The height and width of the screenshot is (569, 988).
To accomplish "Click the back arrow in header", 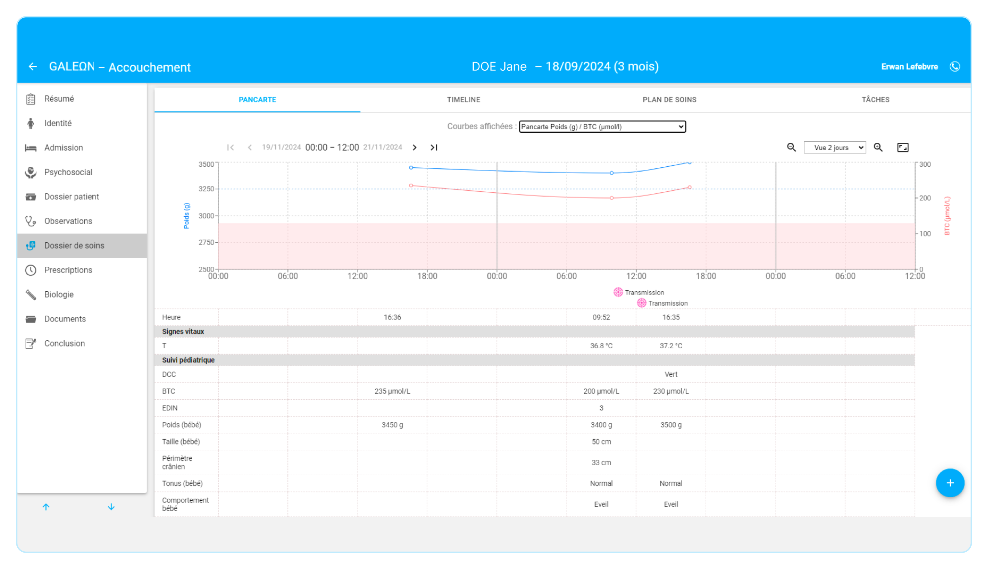I will click(x=33, y=67).
